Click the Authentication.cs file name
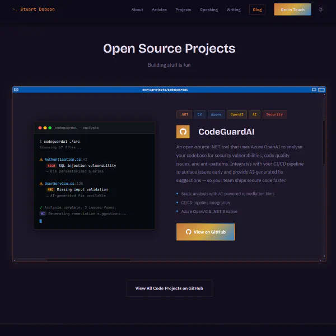The width and height of the screenshot is (336, 336). 63,160
